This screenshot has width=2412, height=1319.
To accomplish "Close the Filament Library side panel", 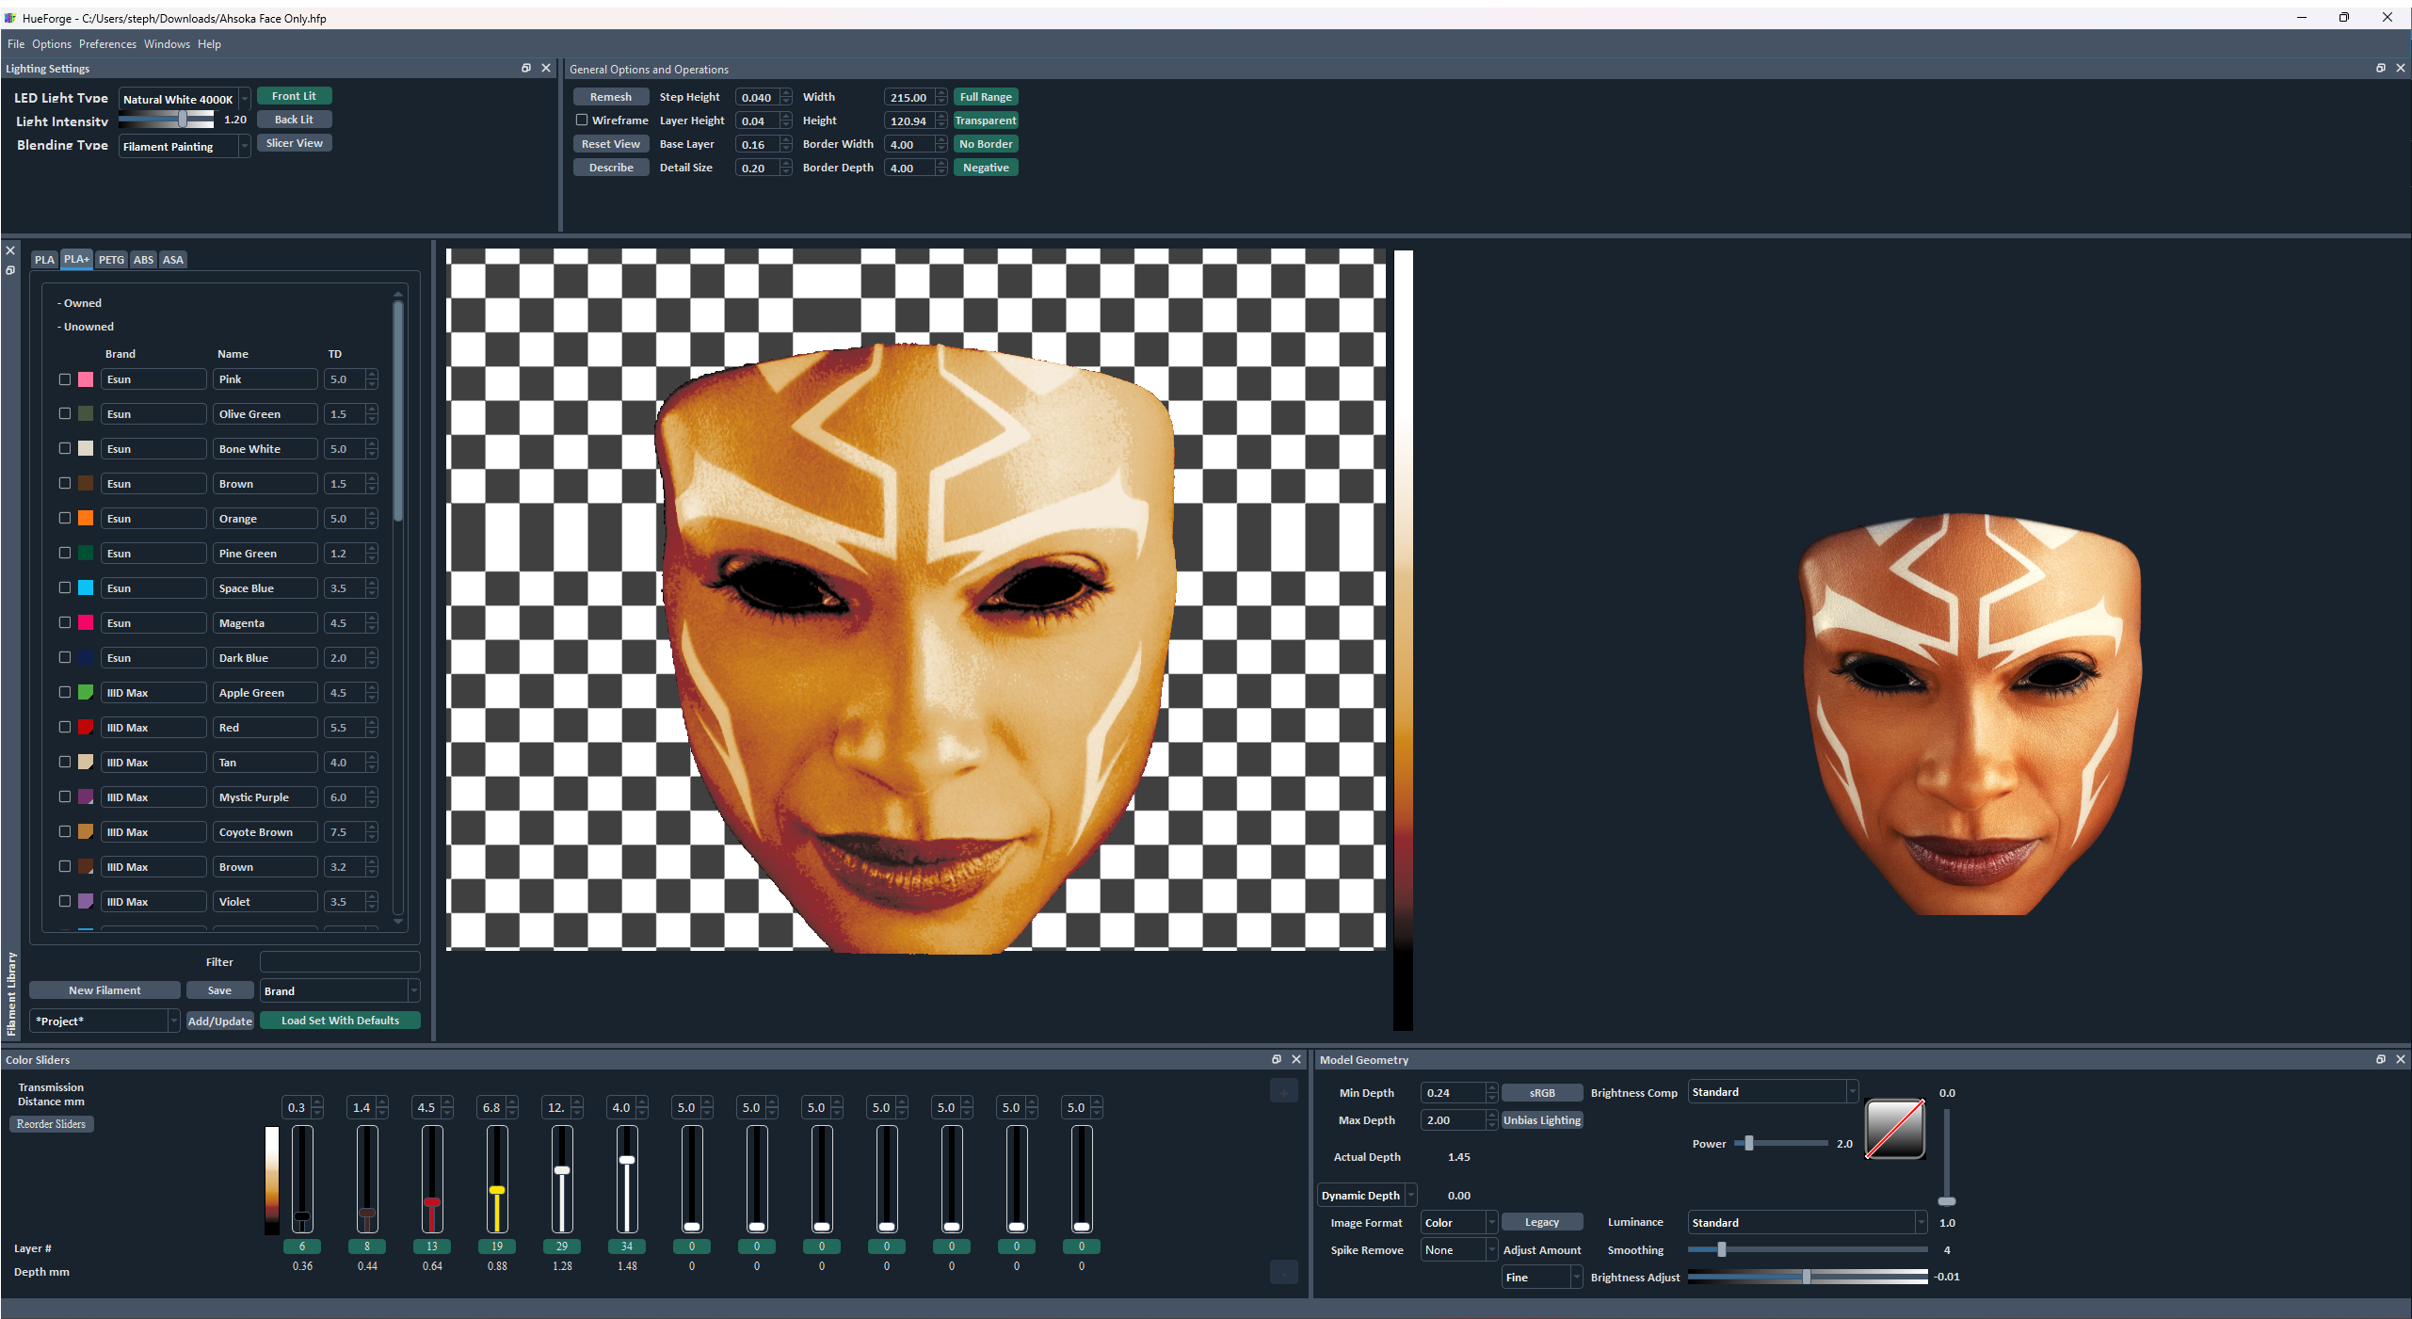I will coord(10,250).
